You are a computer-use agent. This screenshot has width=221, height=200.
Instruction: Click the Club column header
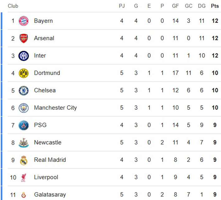pos(13,6)
